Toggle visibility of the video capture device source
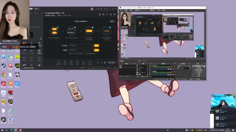This screenshot has width=236, height=132. 147,72
